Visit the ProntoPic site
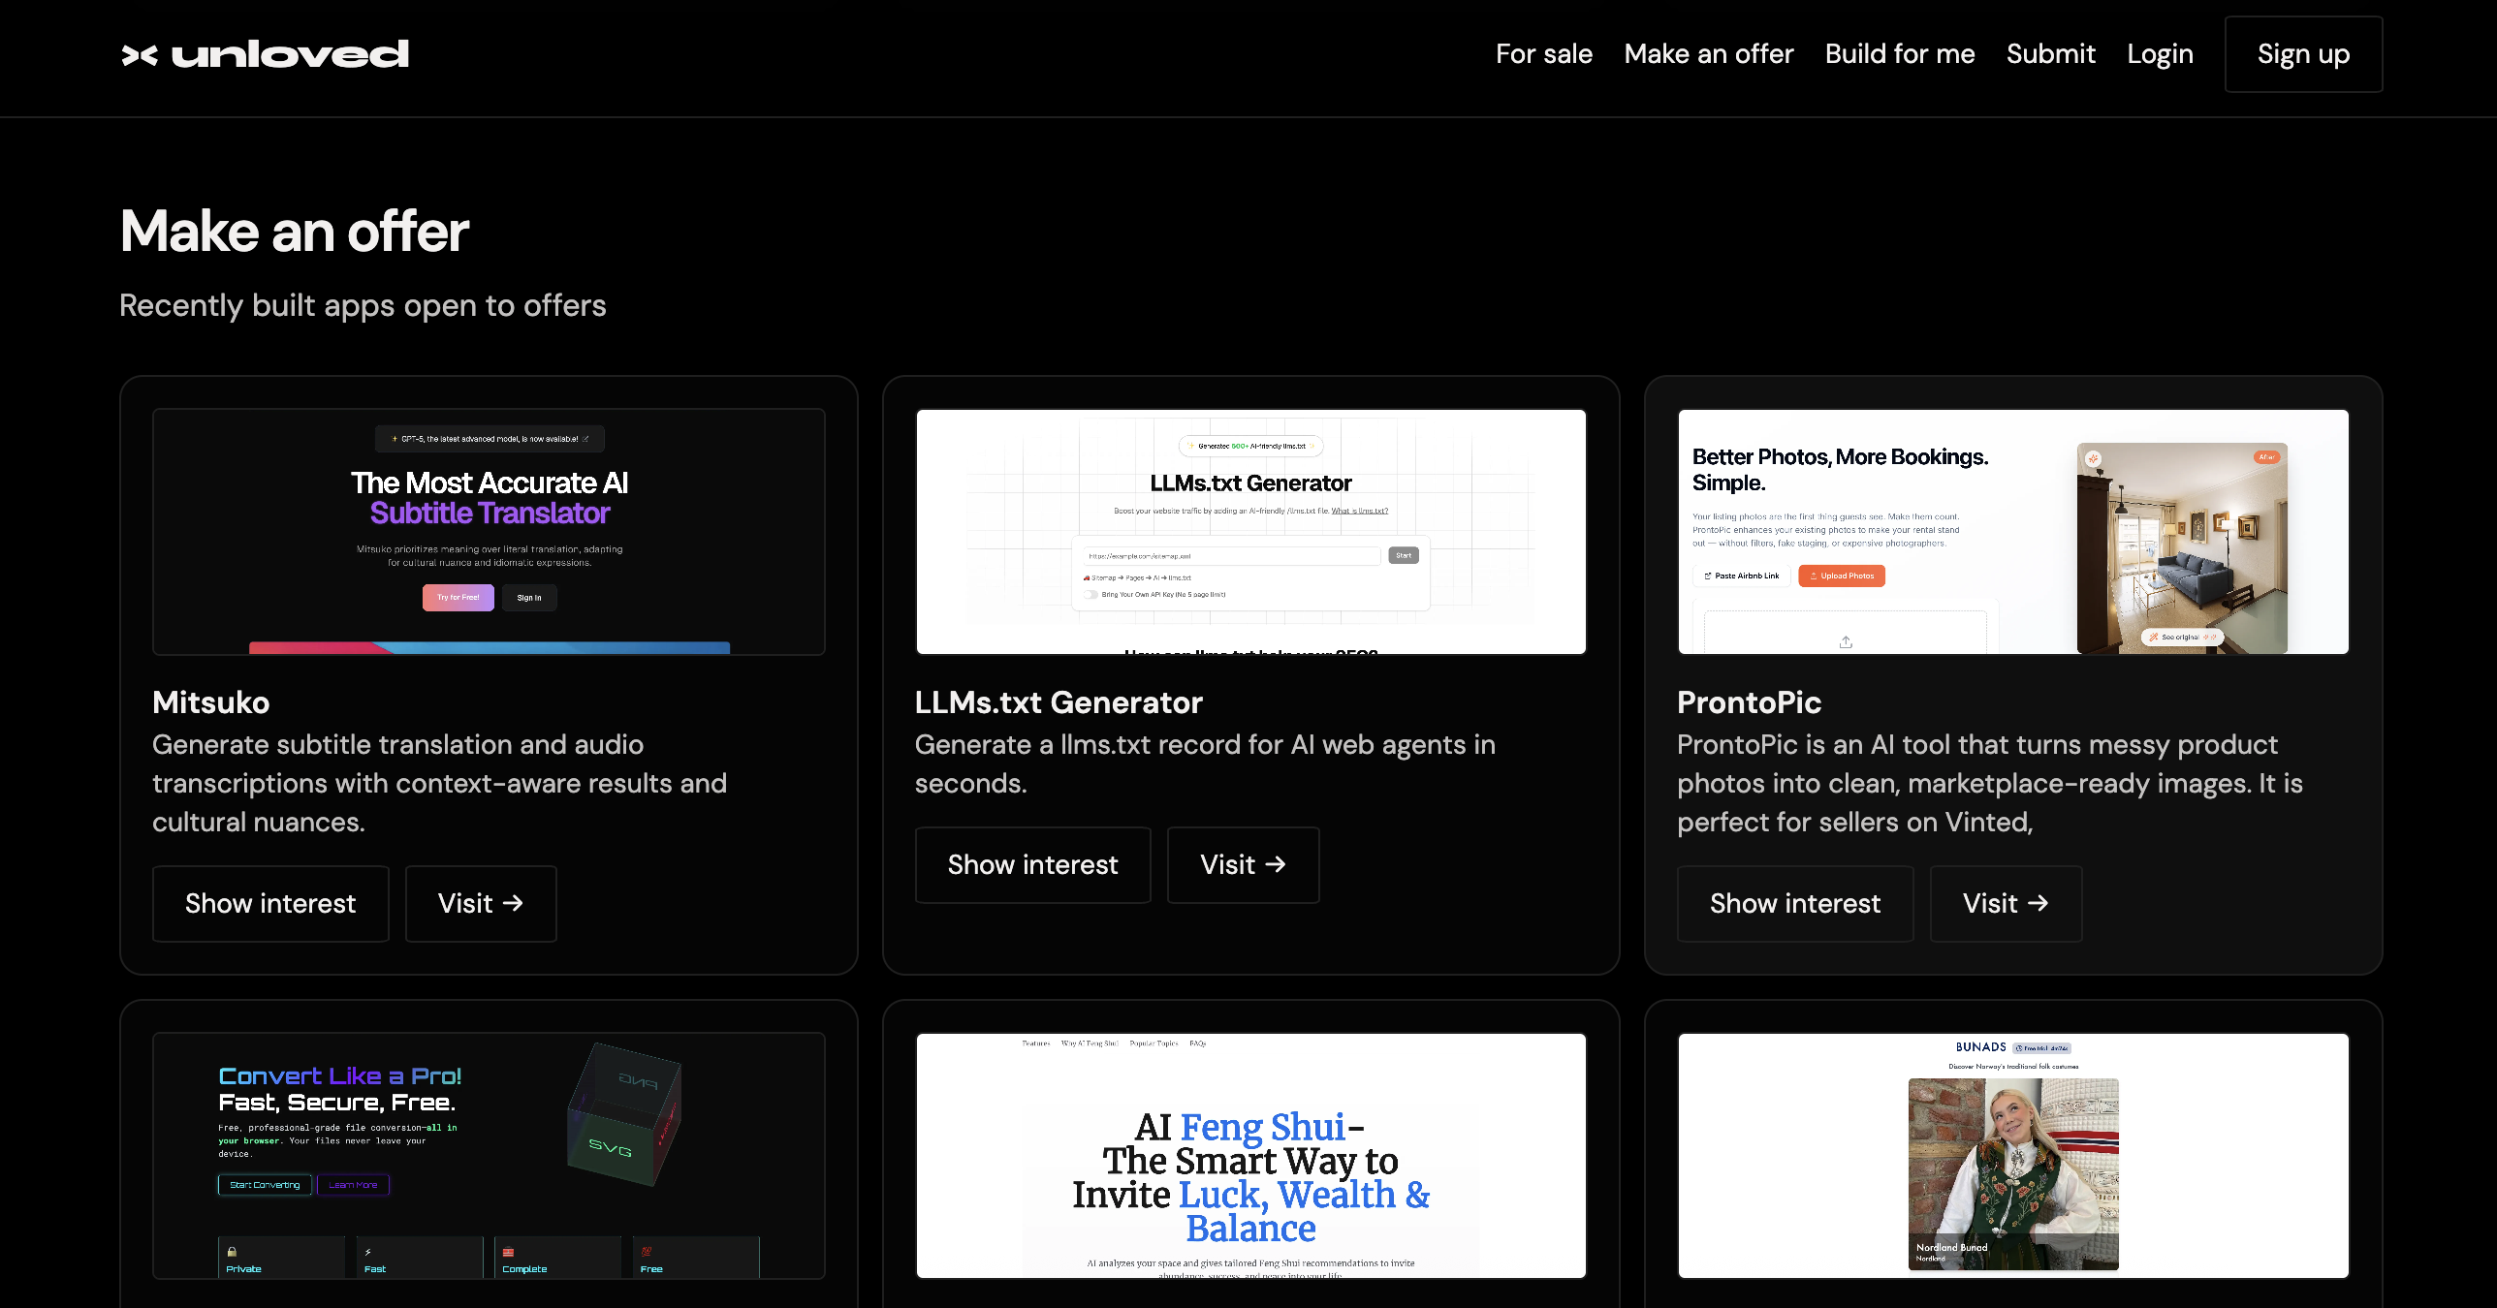This screenshot has width=2497, height=1308. pyautogui.click(x=2005, y=903)
